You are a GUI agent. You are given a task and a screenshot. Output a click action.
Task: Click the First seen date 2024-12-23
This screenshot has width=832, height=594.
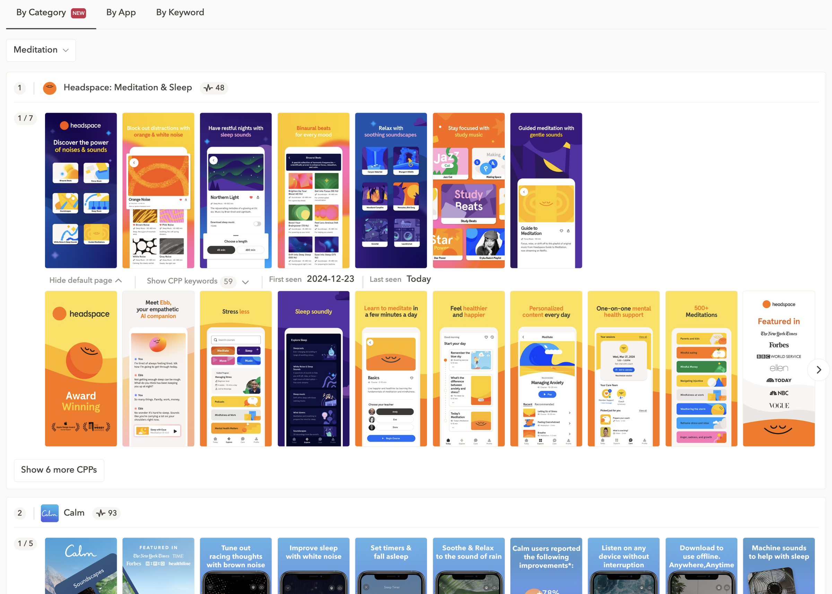click(x=330, y=279)
